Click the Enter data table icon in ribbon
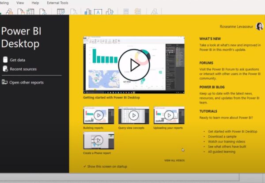265x183 pixels. [x=30, y=11]
